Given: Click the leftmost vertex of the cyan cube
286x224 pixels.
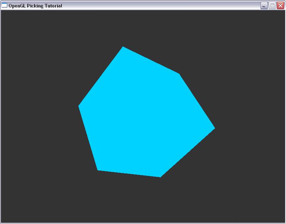Looking at the screenshot, I should click(x=79, y=105).
